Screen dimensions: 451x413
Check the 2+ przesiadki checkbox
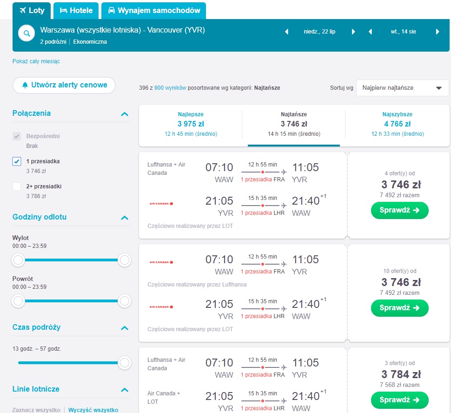[17, 186]
